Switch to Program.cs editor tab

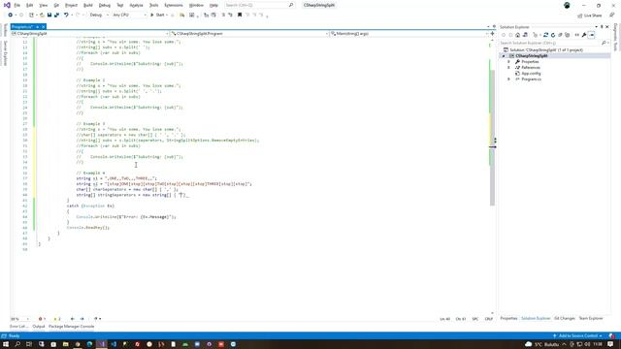22,27
